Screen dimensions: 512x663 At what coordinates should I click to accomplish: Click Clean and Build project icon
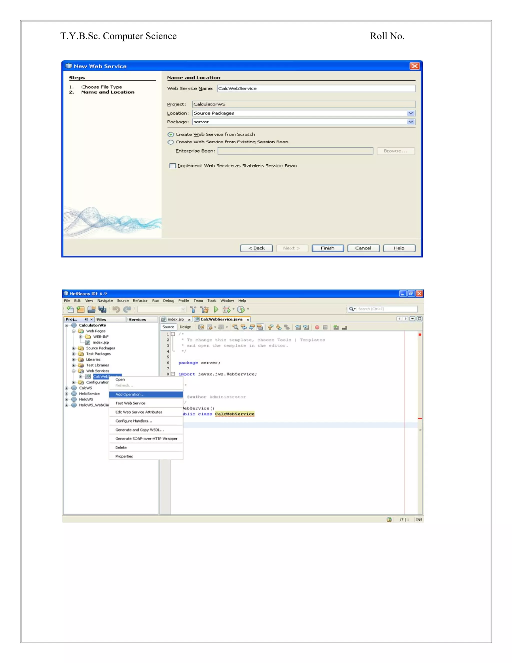205,309
